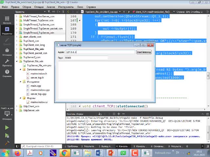Open Word from the taskbar
The height and width of the screenshot is (157, 210).
[x=99, y=153]
